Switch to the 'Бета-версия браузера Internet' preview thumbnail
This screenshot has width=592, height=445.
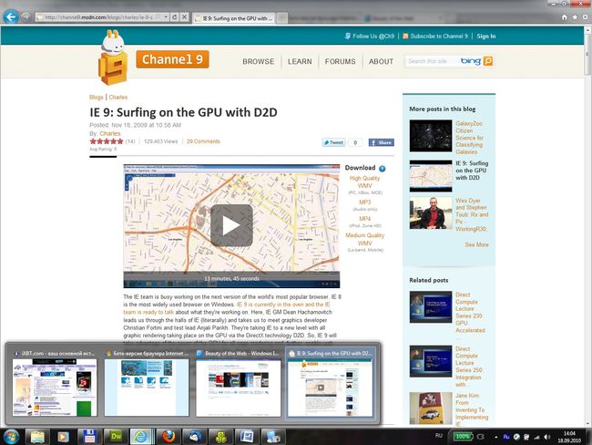147,388
